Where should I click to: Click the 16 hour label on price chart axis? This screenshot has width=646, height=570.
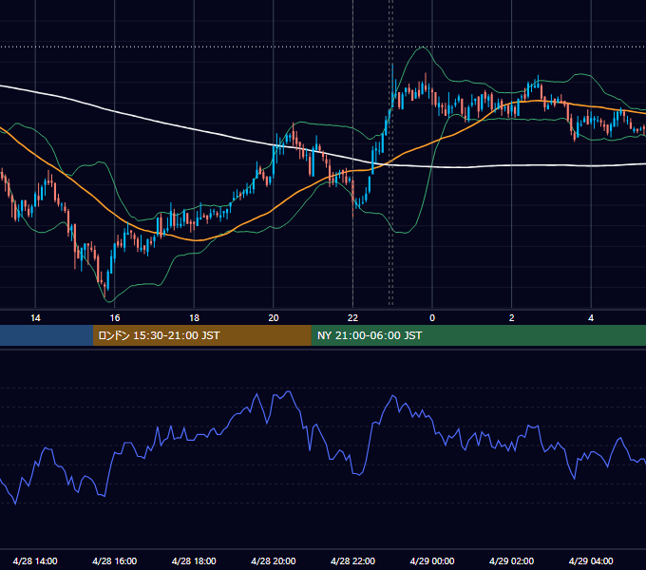pos(115,318)
